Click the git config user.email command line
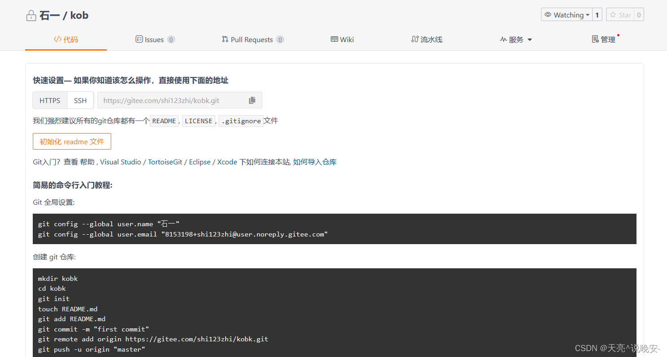 point(183,234)
